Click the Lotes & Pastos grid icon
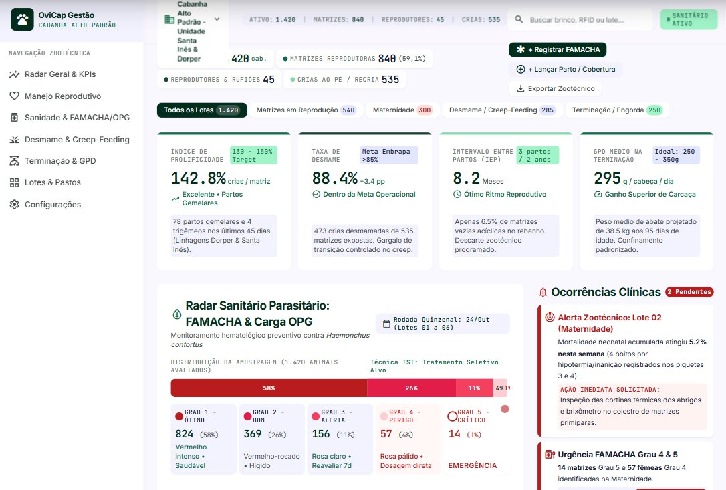Viewport: 726px width, 490px height. pos(14,182)
